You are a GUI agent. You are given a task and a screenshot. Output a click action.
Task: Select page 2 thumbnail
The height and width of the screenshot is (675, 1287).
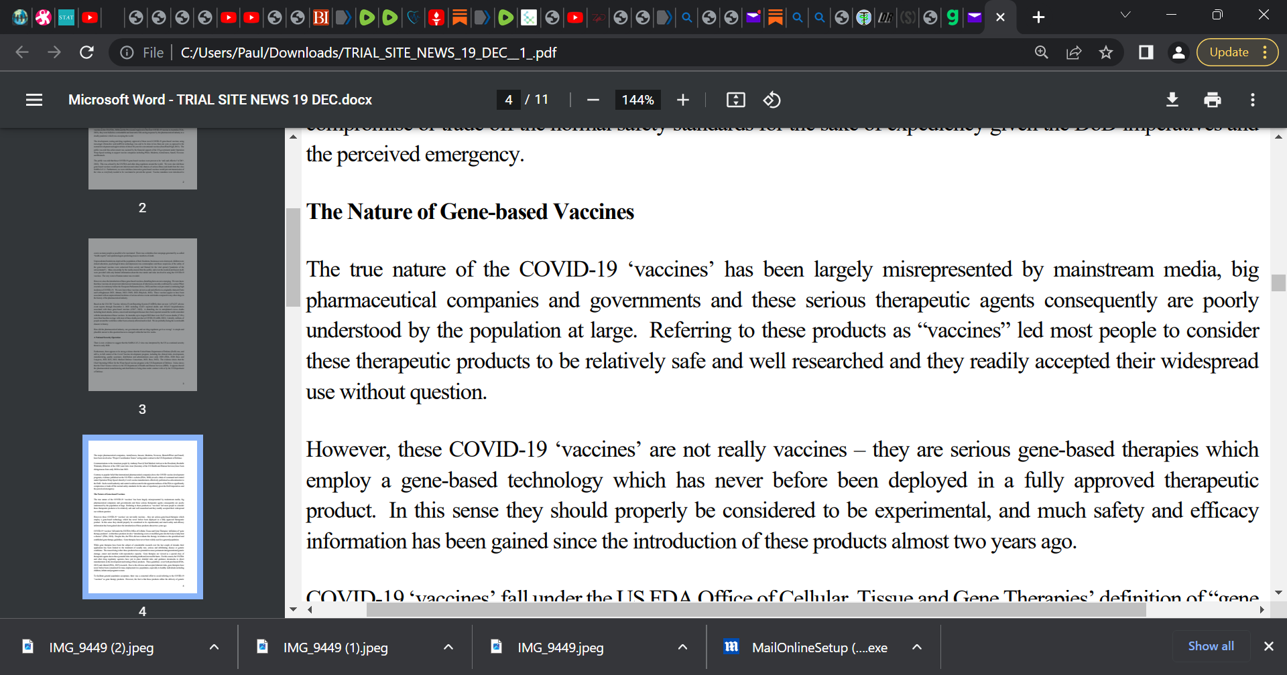143,159
